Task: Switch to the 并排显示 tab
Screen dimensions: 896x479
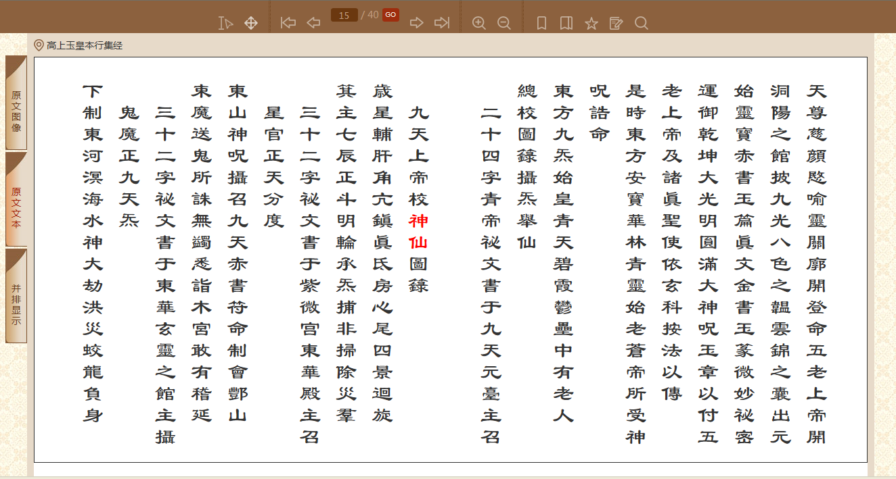Action: 16,297
